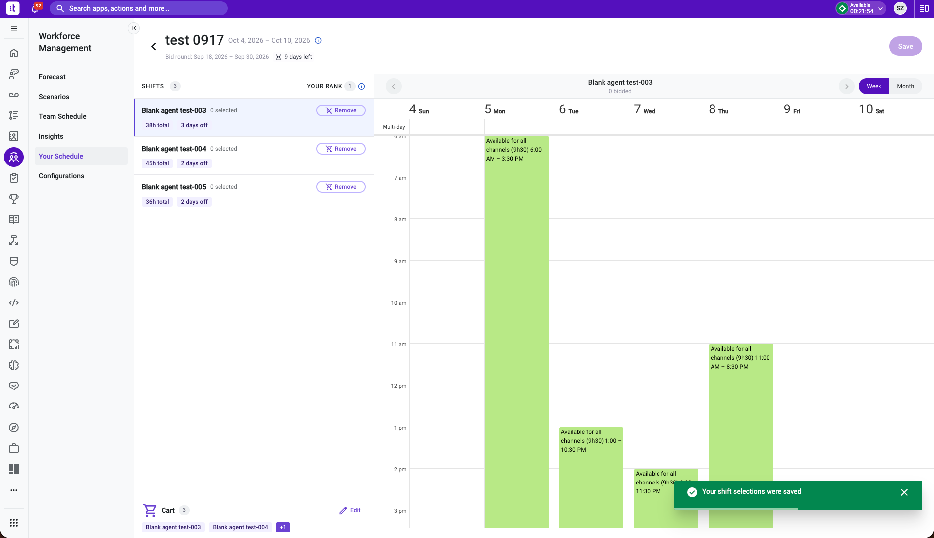Open the code brackets icon in sidebar
The width and height of the screenshot is (934, 538).
point(14,303)
